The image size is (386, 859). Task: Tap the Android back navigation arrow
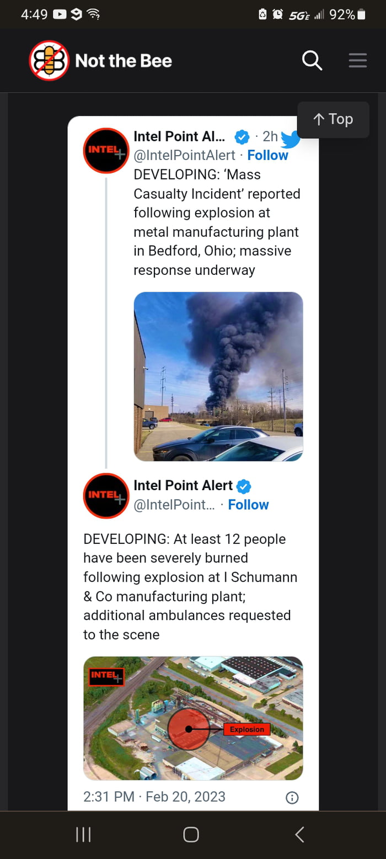298,835
